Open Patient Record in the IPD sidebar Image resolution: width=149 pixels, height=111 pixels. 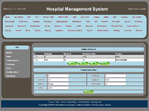click(13, 60)
